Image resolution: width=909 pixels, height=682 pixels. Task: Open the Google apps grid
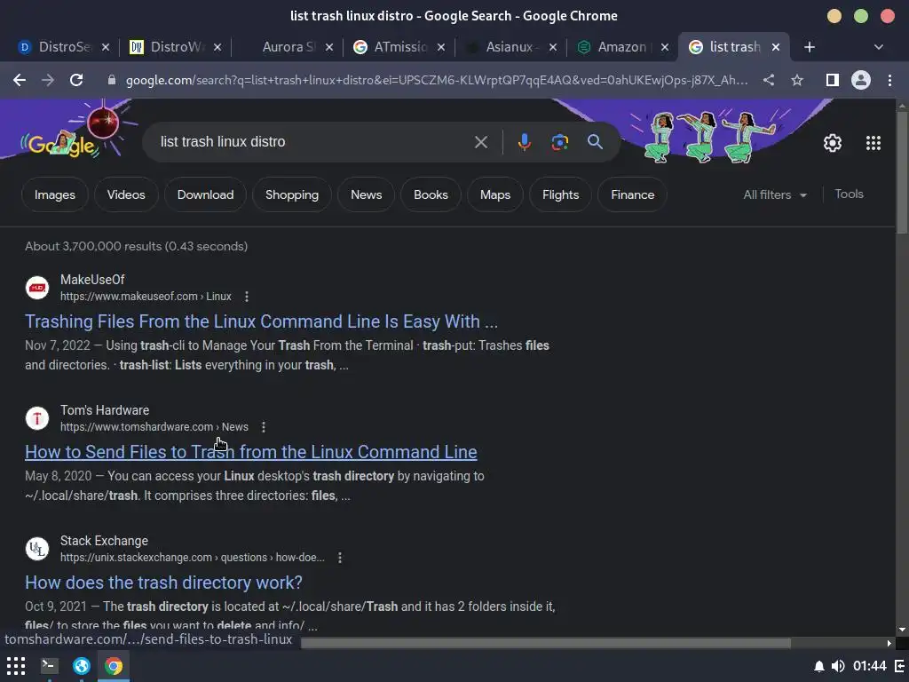coord(873,143)
